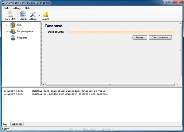Open the Settings menu in menu bar
Image resolution: width=184 pixels, height=132 pixels.
coord(17,8)
